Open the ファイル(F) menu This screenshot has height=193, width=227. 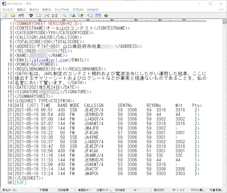[x=7, y=10]
